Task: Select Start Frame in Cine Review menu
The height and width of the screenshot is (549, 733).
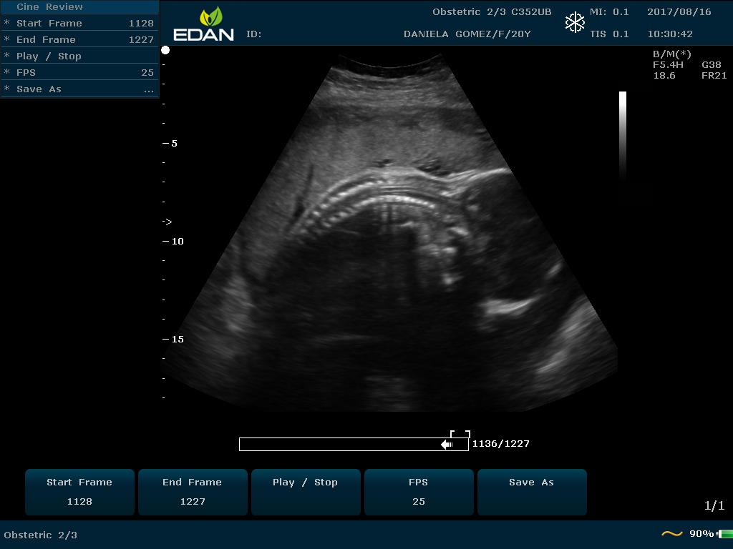Action: 79,23
